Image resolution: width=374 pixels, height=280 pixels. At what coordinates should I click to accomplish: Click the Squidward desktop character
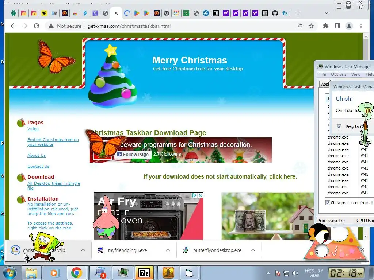pyautogui.click(x=366, y=124)
